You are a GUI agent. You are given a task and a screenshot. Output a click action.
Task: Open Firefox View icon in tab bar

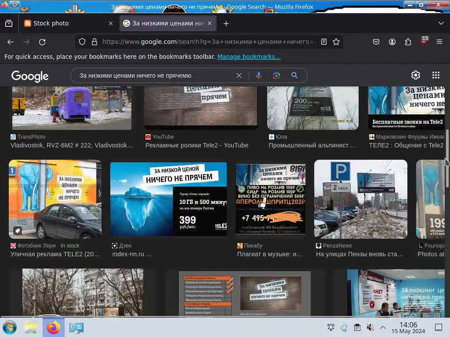pos(9,24)
